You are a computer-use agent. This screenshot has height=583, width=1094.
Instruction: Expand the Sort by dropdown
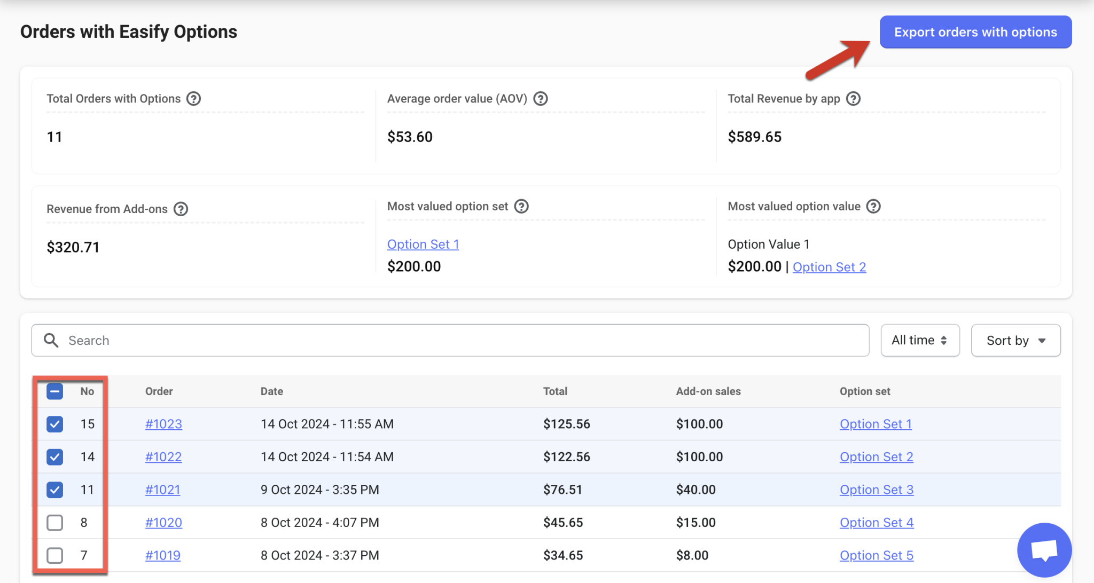[1015, 340]
